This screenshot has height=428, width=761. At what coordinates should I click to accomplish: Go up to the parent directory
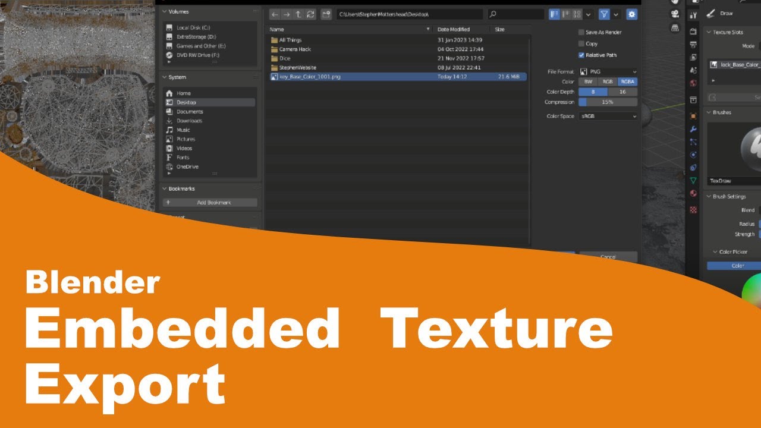[298, 14]
